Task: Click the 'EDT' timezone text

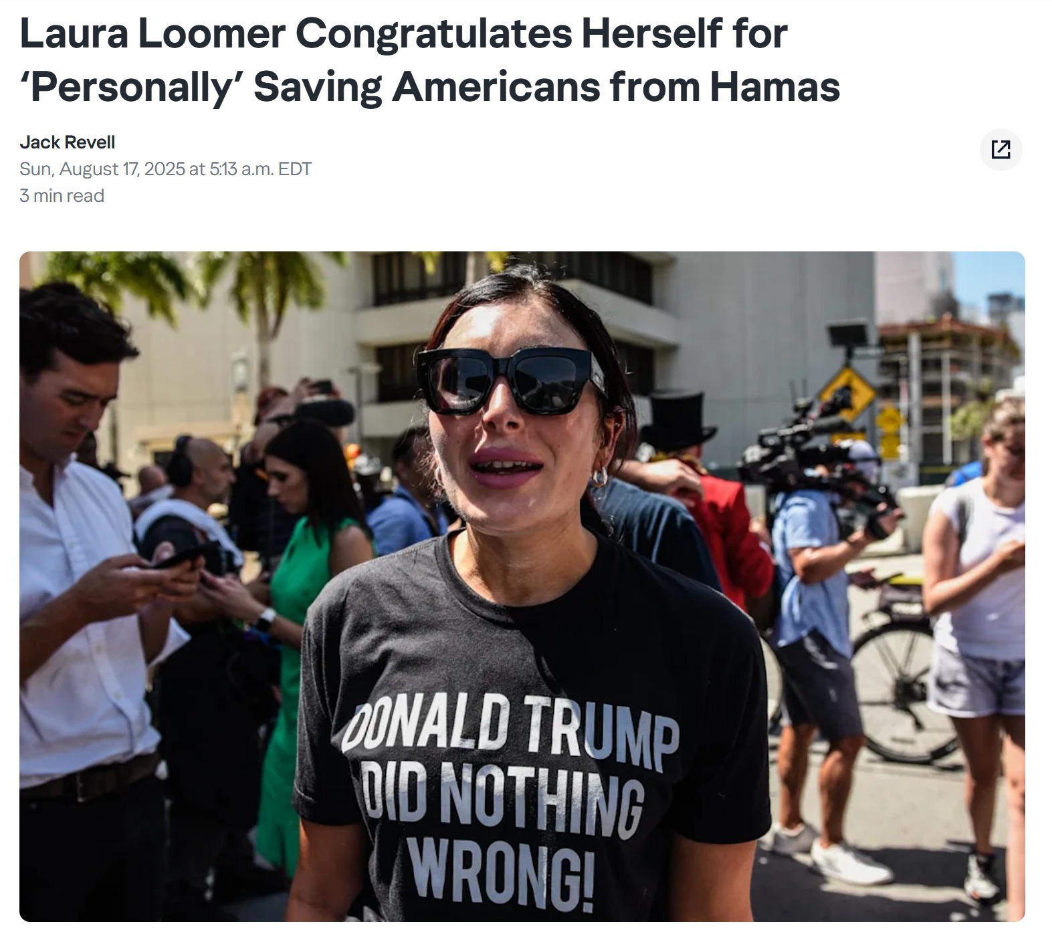Action: (295, 169)
